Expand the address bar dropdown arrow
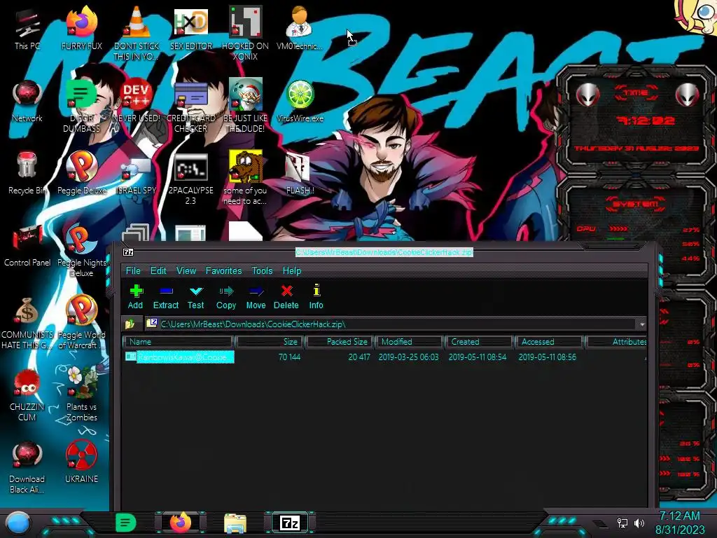The image size is (717, 538). coord(643,324)
